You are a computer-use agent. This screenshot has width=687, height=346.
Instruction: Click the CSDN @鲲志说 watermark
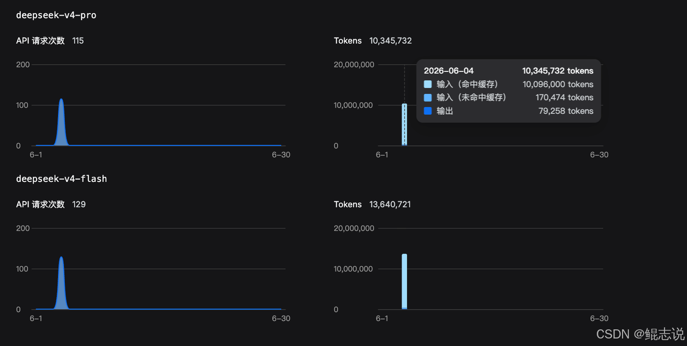point(640,334)
